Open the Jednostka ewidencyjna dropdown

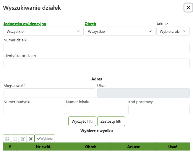pyautogui.click(x=43, y=31)
